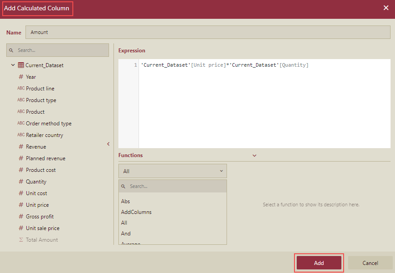Click the numeric icon beside Gross profit

[21, 216]
